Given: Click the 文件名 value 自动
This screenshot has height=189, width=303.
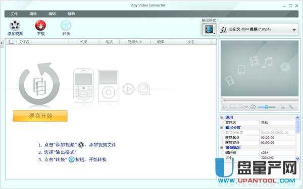Looking at the screenshot, I should click(x=277, y=123).
